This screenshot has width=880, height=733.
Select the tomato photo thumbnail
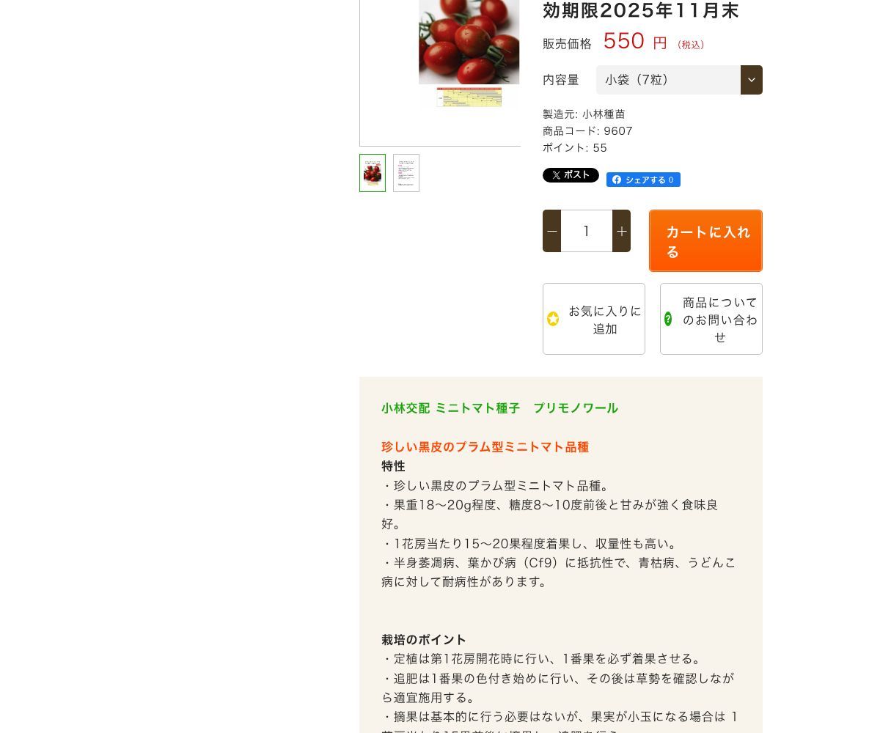pos(373,173)
